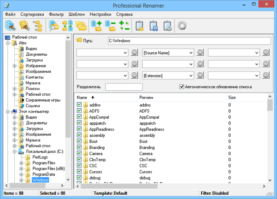The image size is (277, 199).
Task: Open settings with the toolbar gear icon
Action: 182,26
